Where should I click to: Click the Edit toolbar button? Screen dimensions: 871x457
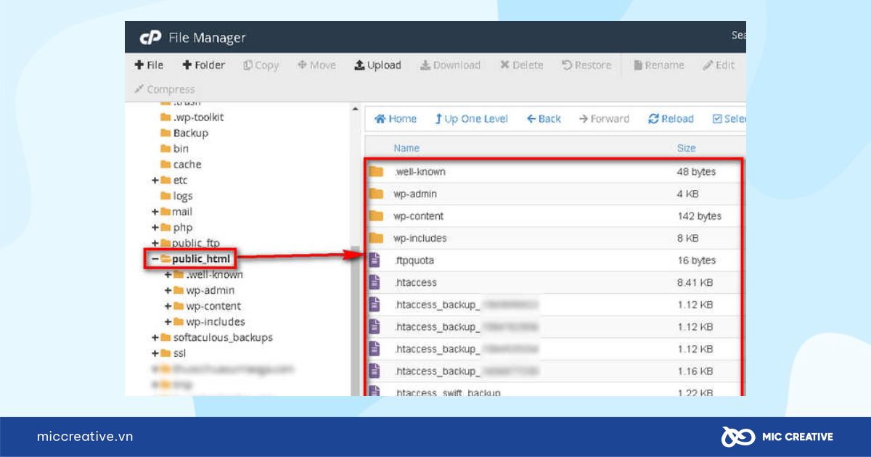[719, 65]
